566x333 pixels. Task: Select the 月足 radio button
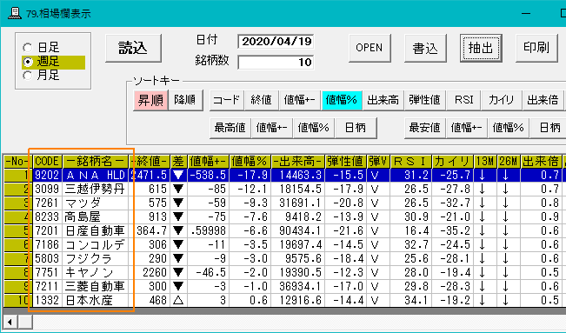click(x=28, y=76)
